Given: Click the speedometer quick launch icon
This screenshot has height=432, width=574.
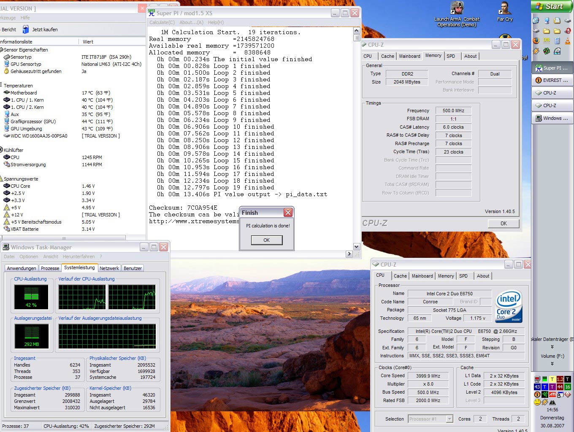Looking at the screenshot, I should [557, 51].
